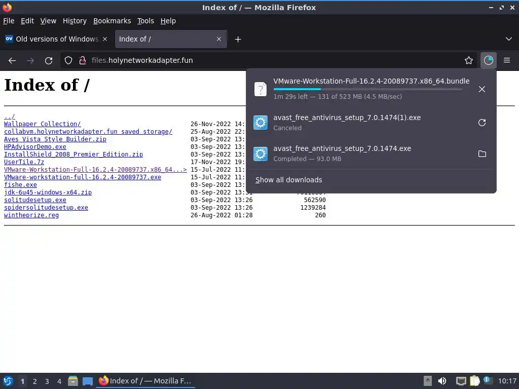The height and width of the screenshot is (389, 519).
Task: Switch to workspace 1
Action: point(22,381)
